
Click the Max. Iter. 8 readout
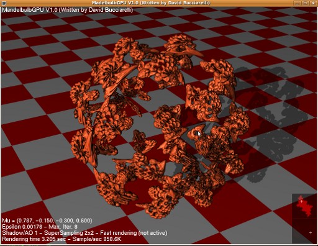pyautogui.click(x=63, y=227)
